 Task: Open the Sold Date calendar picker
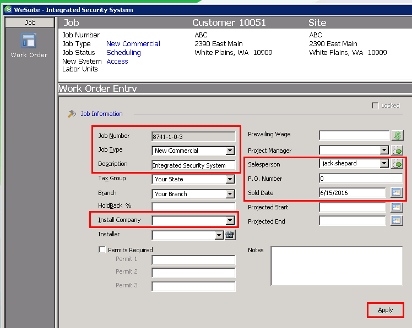coord(397,192)
